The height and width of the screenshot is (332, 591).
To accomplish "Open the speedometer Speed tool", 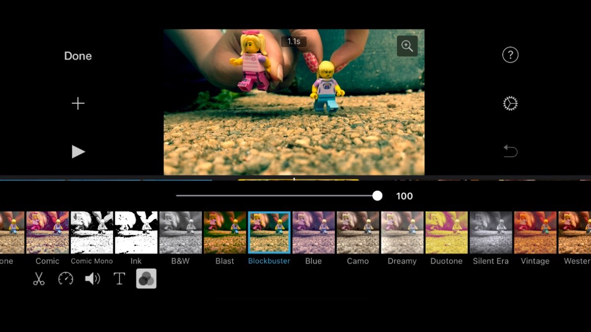I will coord(66,279).
